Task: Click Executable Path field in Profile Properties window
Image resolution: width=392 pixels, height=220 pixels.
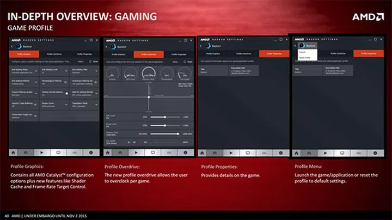Action: [x=244, y=71]
